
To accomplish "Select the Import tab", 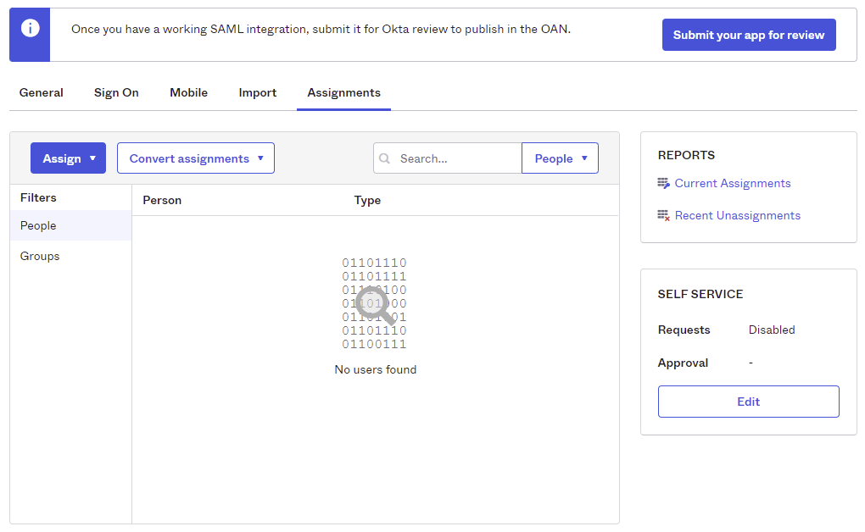I will tap(258, 92).
